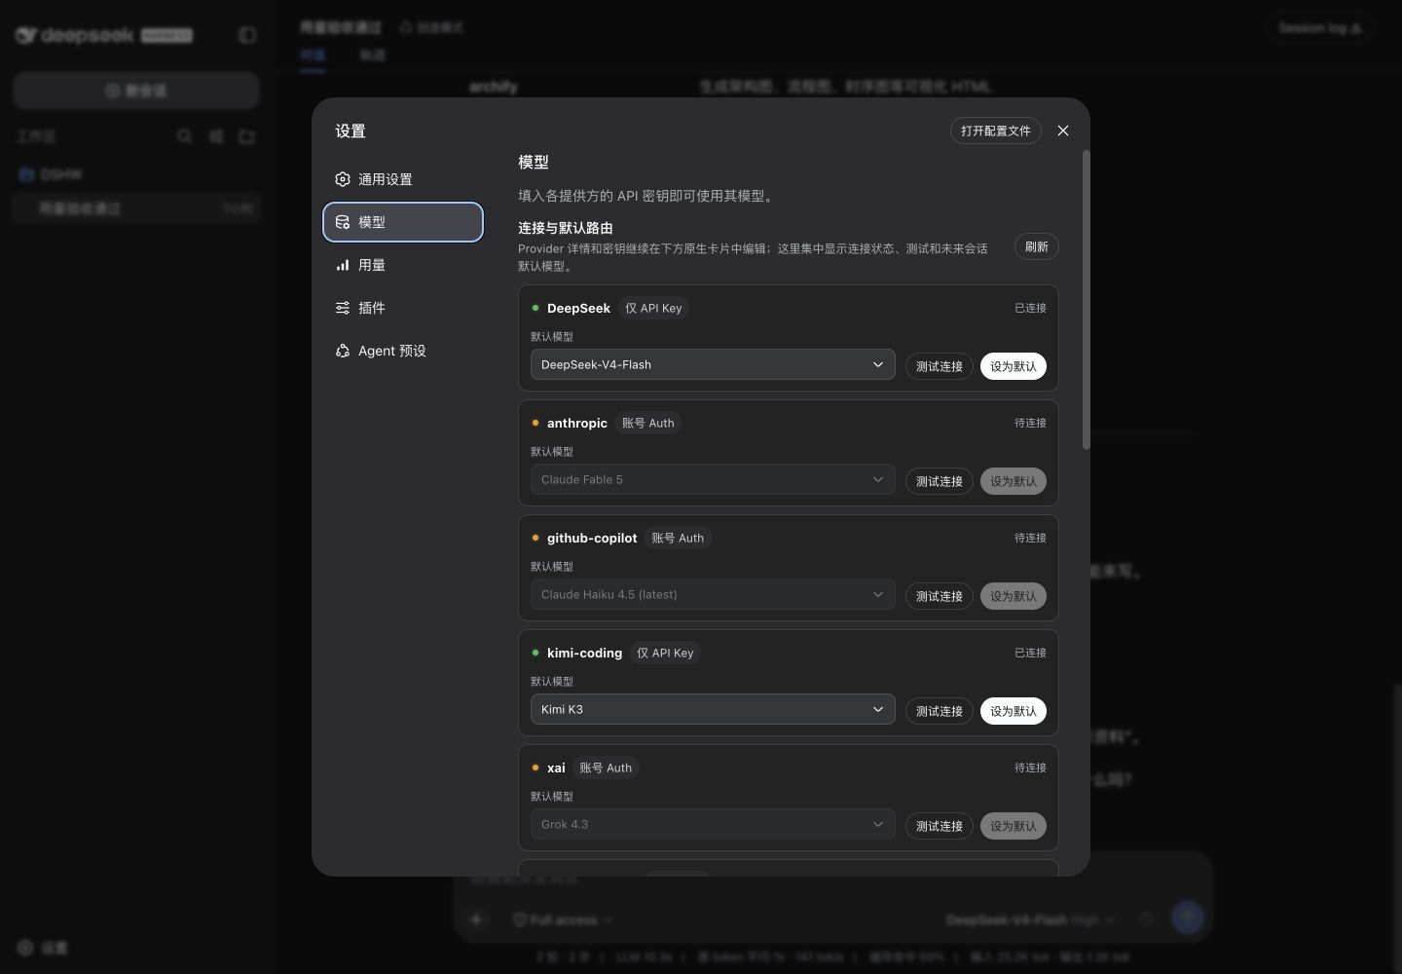Image resolution: width=1402 pixels, height=974 pixels.
Task: Click 设为默认 on the xai card
Action: coord(1014,826)
